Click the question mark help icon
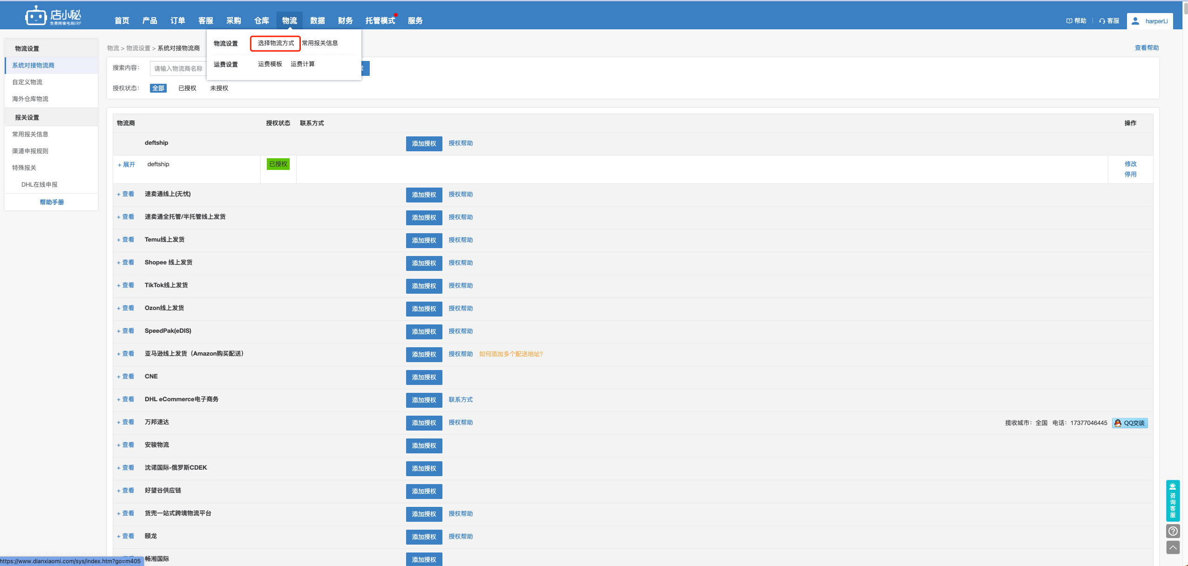1188x566 pixels. pos(1173,531)
